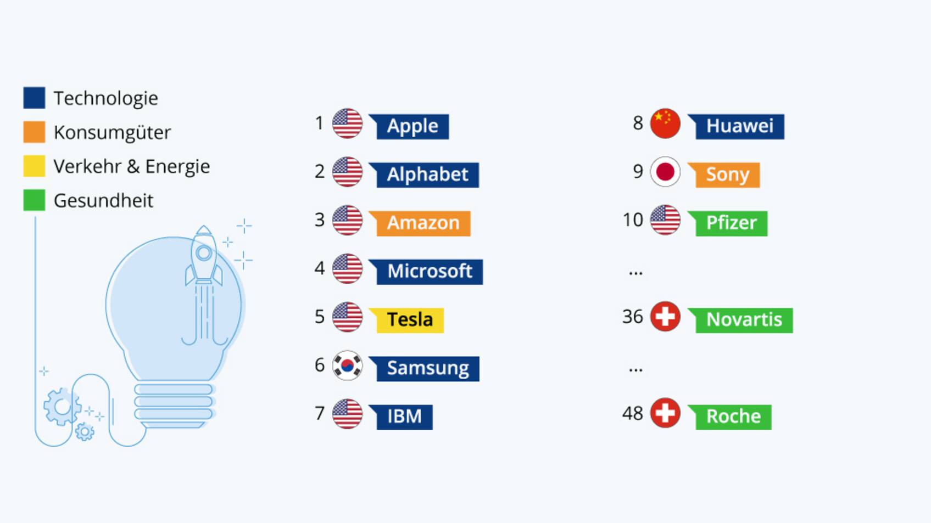Click the ellipsis below Pfizer entry
The width and height of the screenshot is (931, 523).
click(635, 273)
